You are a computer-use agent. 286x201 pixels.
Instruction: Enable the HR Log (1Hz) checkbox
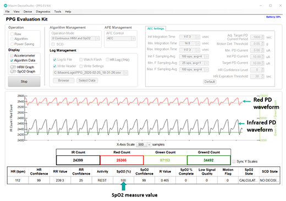pyautogui.click(x=107, y=59)
